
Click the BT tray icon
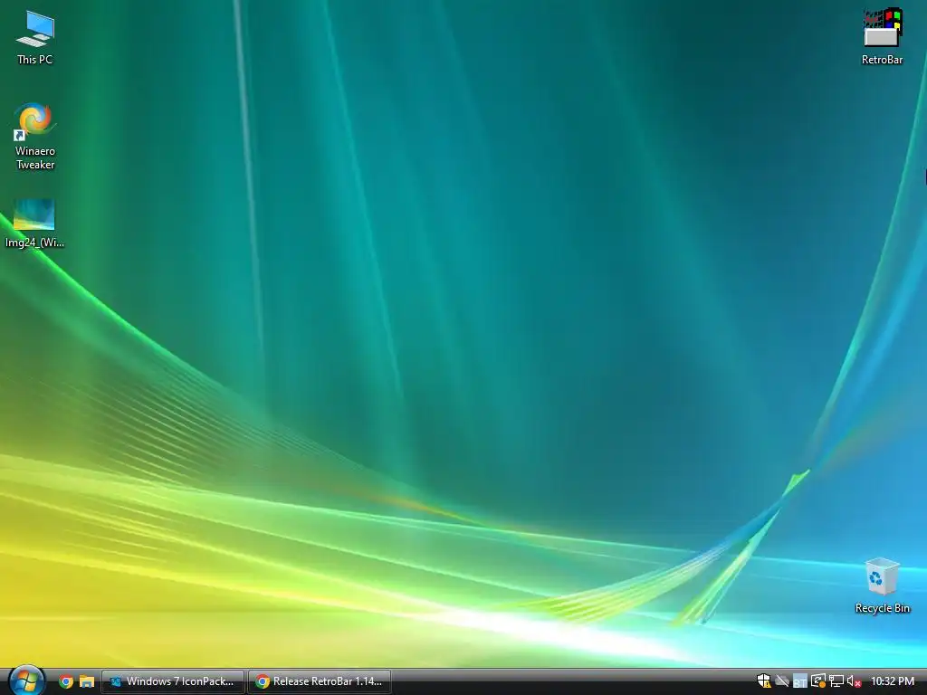click(x=800, y=681)
